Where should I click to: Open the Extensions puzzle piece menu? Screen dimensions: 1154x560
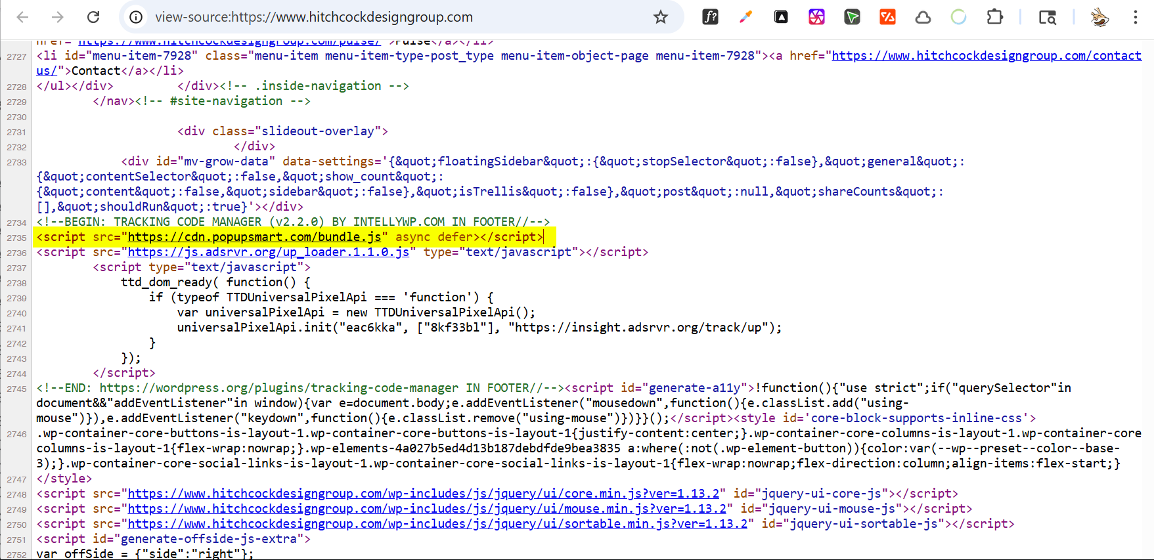(994, 17)
